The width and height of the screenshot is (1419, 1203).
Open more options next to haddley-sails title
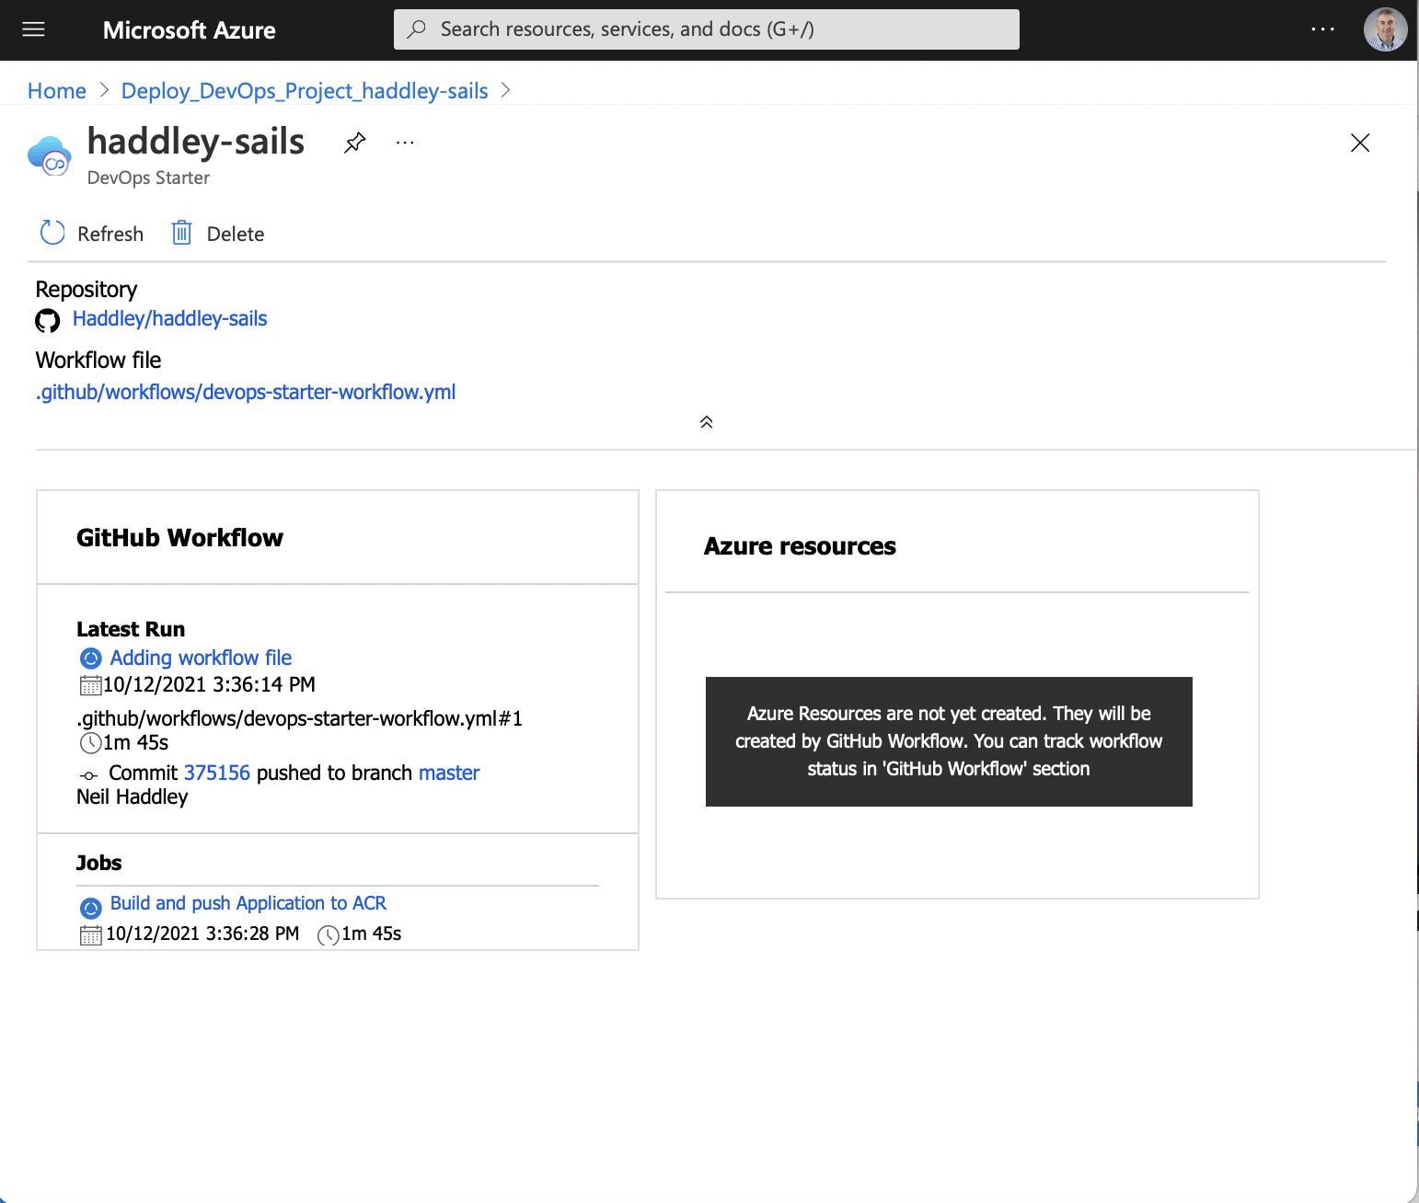(405, 143)
